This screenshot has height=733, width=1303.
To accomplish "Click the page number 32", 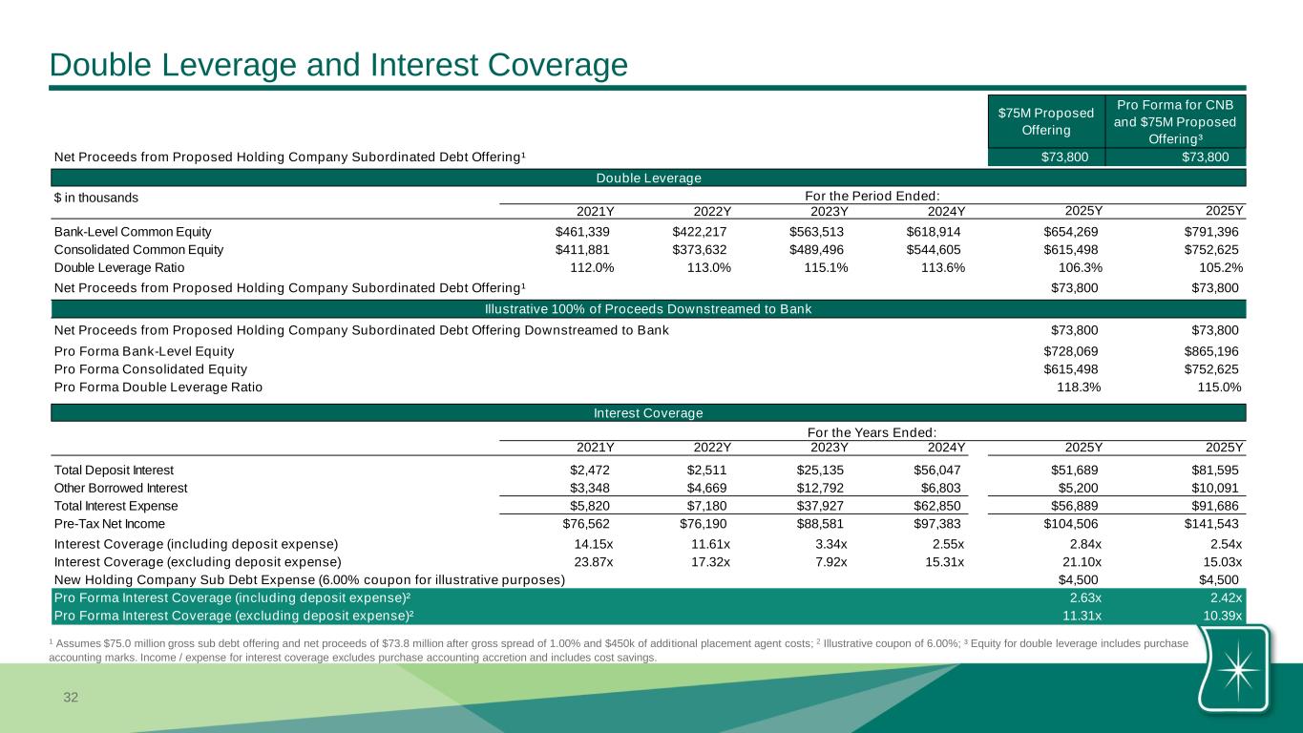I will (x=70, y=698).
